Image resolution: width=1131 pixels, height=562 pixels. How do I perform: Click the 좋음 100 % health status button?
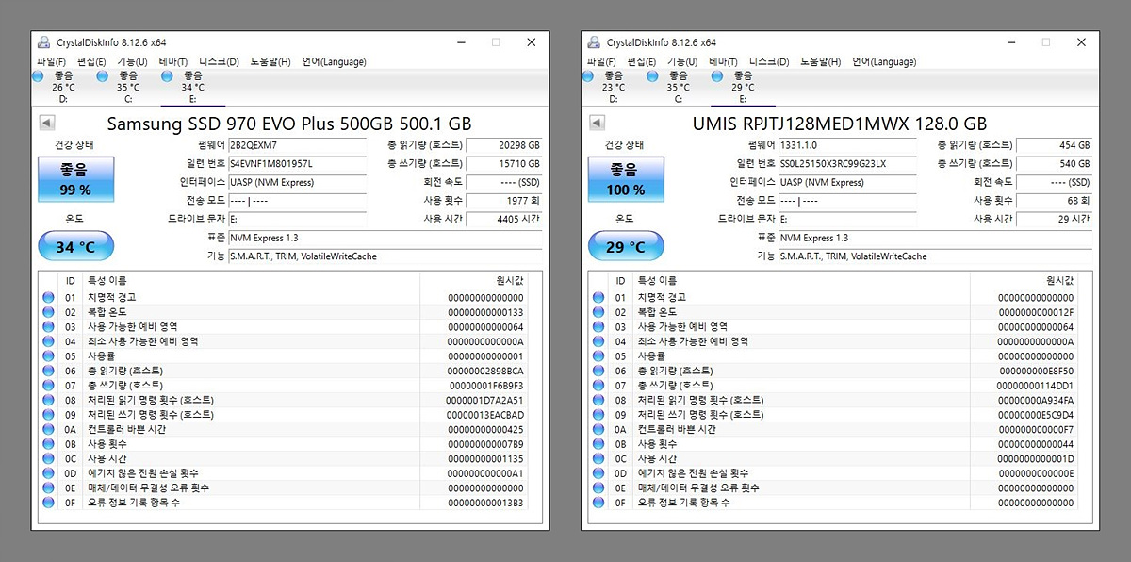(x=626, y=179)
